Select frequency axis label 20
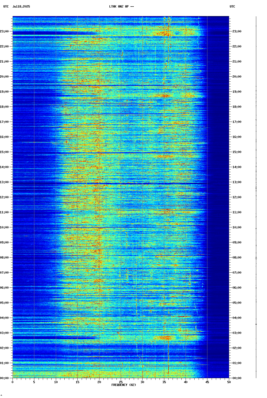 click(x=99, y=382)
